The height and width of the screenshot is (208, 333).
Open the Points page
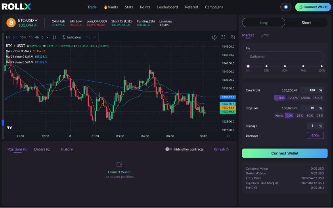click(145, 7)
